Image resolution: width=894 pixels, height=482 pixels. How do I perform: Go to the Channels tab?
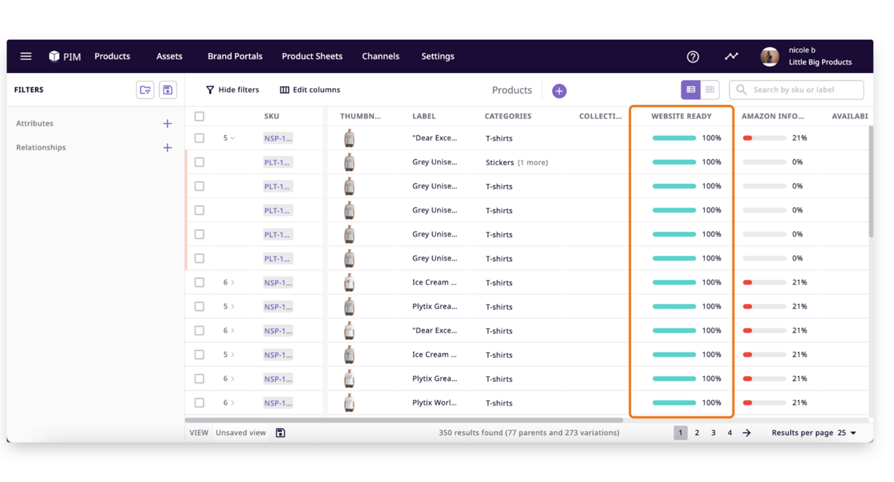[x=380, y=57]
